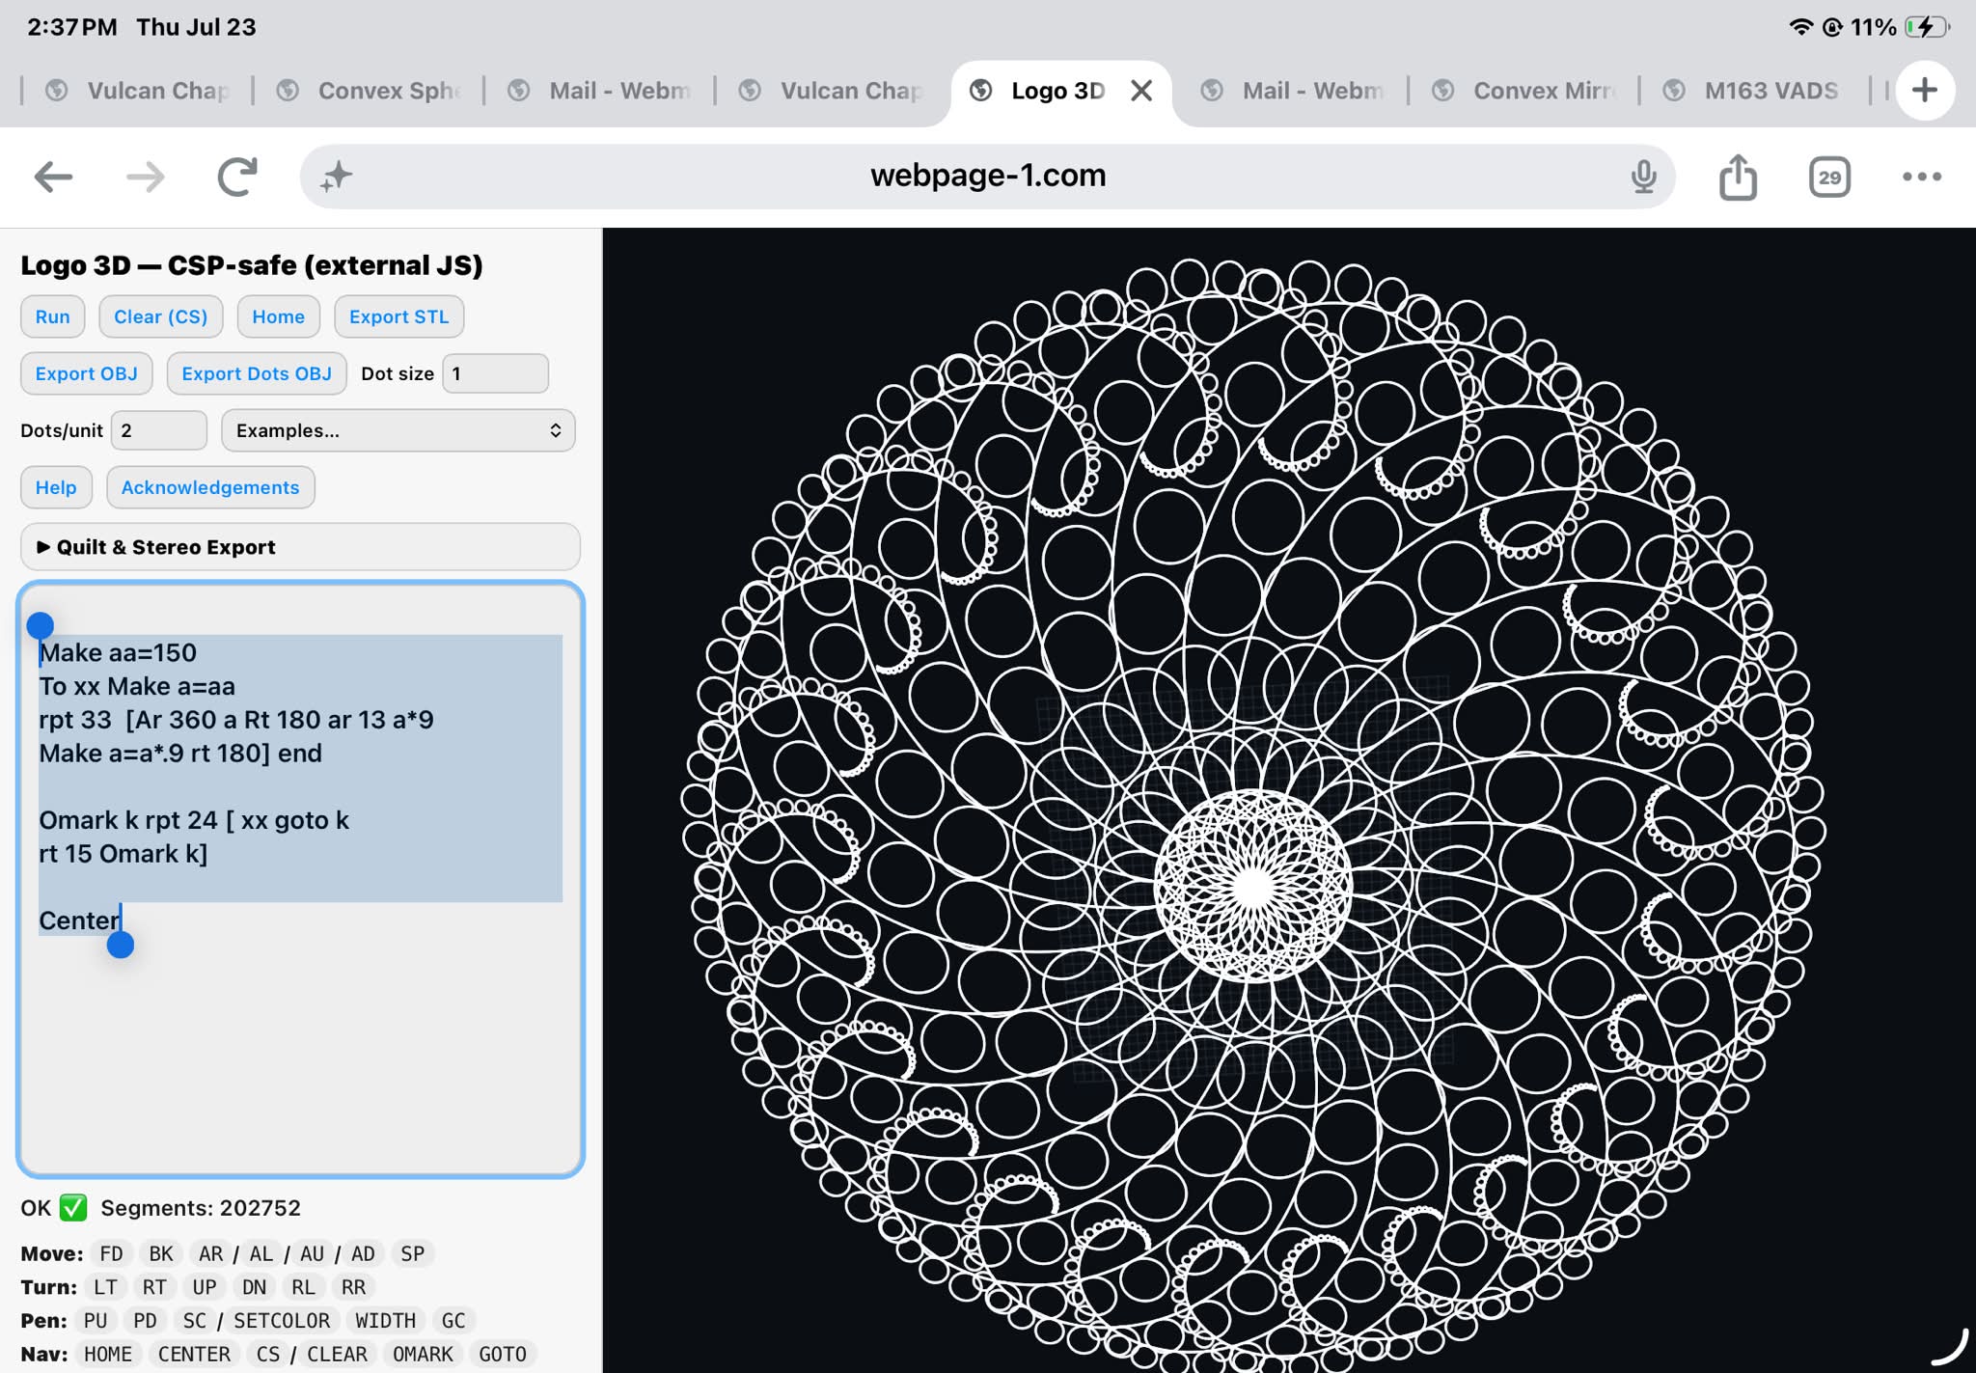1976x1373 pixels.
Task: Tap the sparkle icon in address bar
Action: pyautogui.click(x=336, y=177)
